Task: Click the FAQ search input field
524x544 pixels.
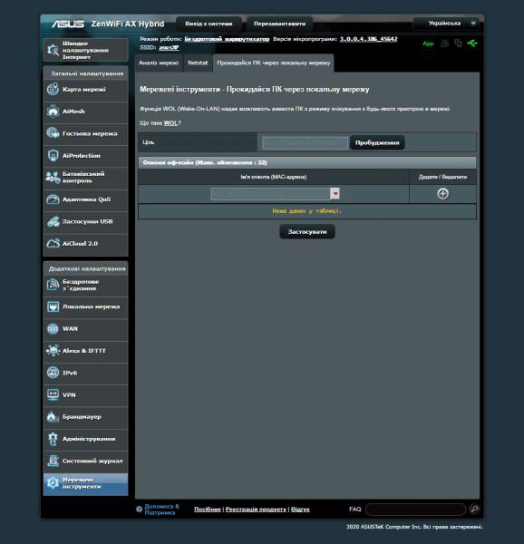Action: point(415,509)
